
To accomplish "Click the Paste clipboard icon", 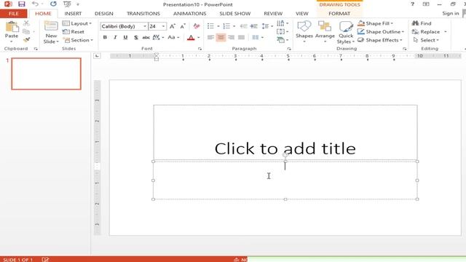I will pyautogui.click(x=12, y=26).
